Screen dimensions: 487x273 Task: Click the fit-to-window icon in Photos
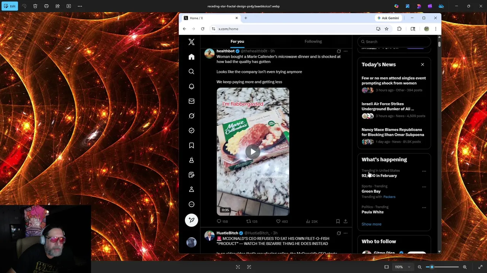(387, 267)
